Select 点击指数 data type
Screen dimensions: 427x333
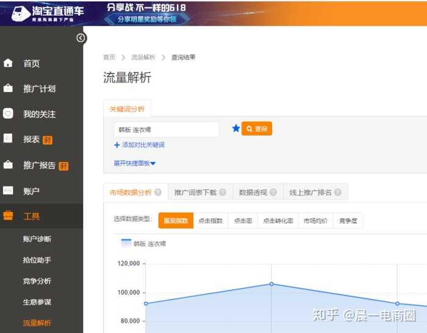coord(210,221)
